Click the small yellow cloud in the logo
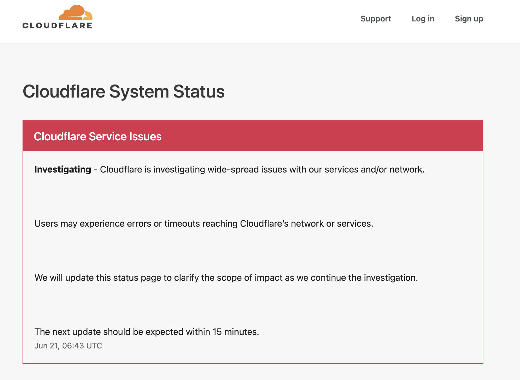520x380 pixels. click(88, 16)
